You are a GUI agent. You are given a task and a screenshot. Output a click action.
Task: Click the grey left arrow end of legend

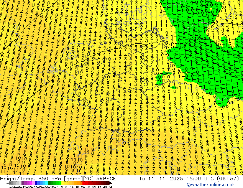click(x=9, y=183)
